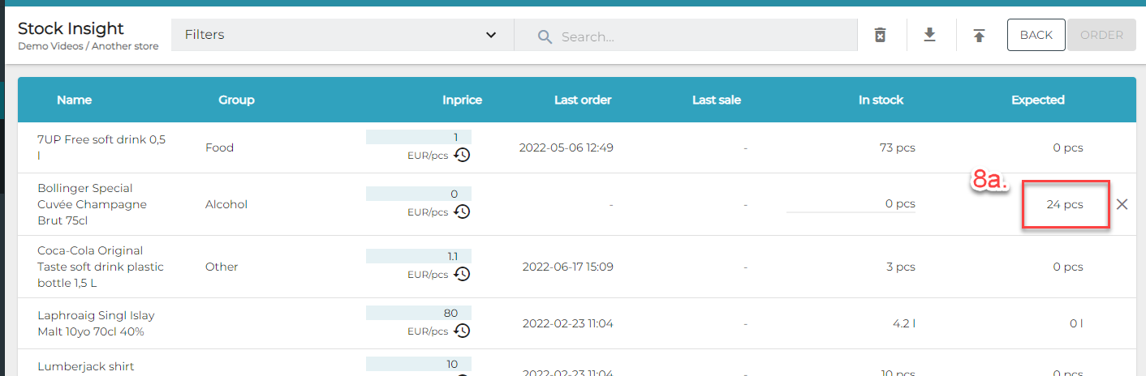
Task: Sort by the In stock column header
Action: [x=881, y=100]
